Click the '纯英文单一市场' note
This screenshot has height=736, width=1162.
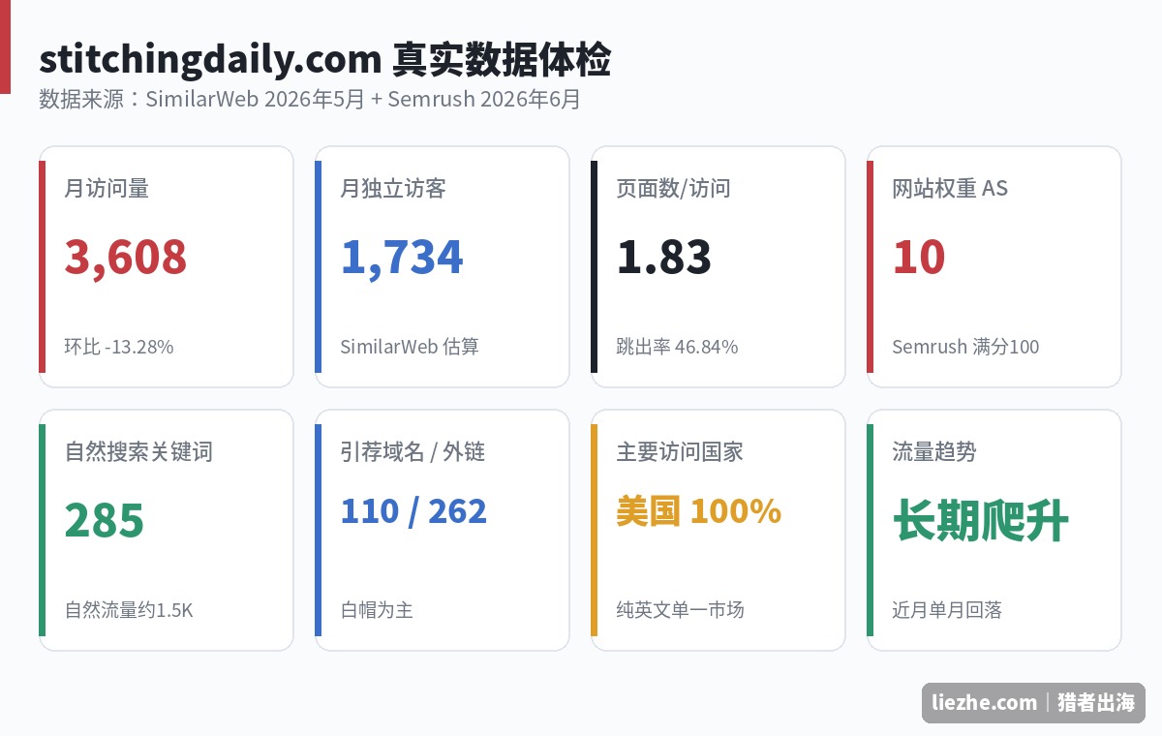(x=680, y=610)
